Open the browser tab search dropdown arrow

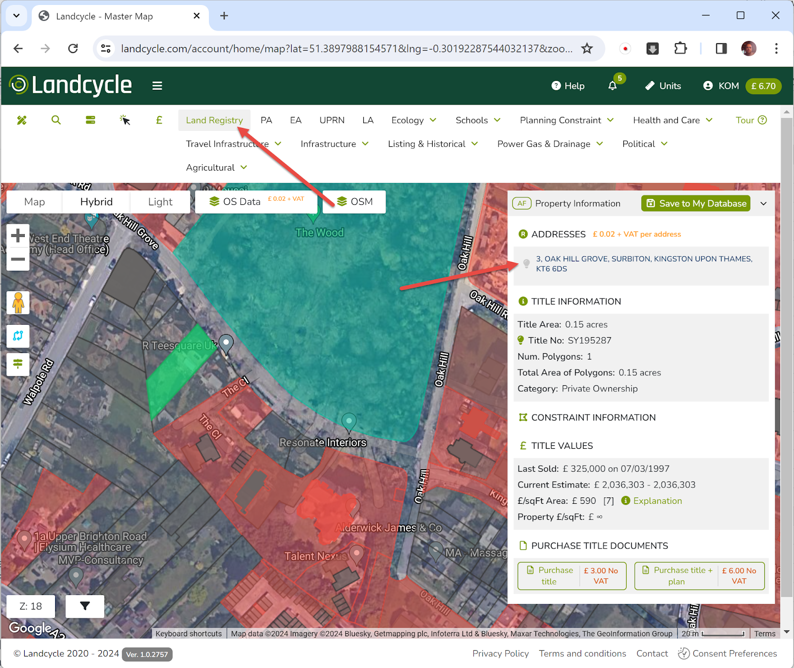click(x=16, y=16)
